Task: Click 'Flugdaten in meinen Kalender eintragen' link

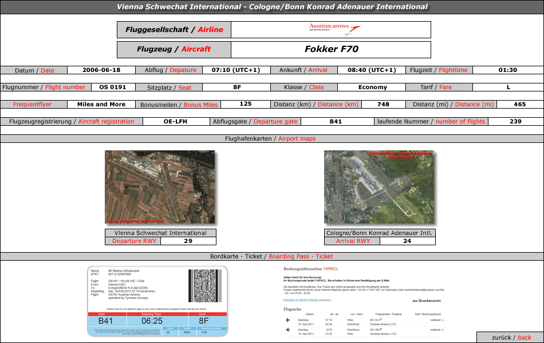Action: tap(308, 300)
